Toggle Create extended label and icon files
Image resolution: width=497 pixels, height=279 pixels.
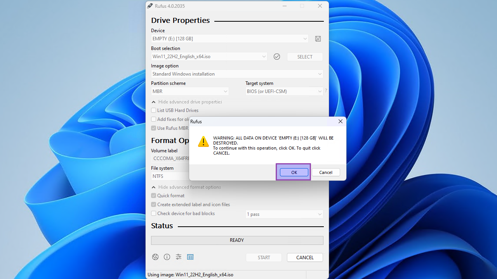tap(190, 205)
